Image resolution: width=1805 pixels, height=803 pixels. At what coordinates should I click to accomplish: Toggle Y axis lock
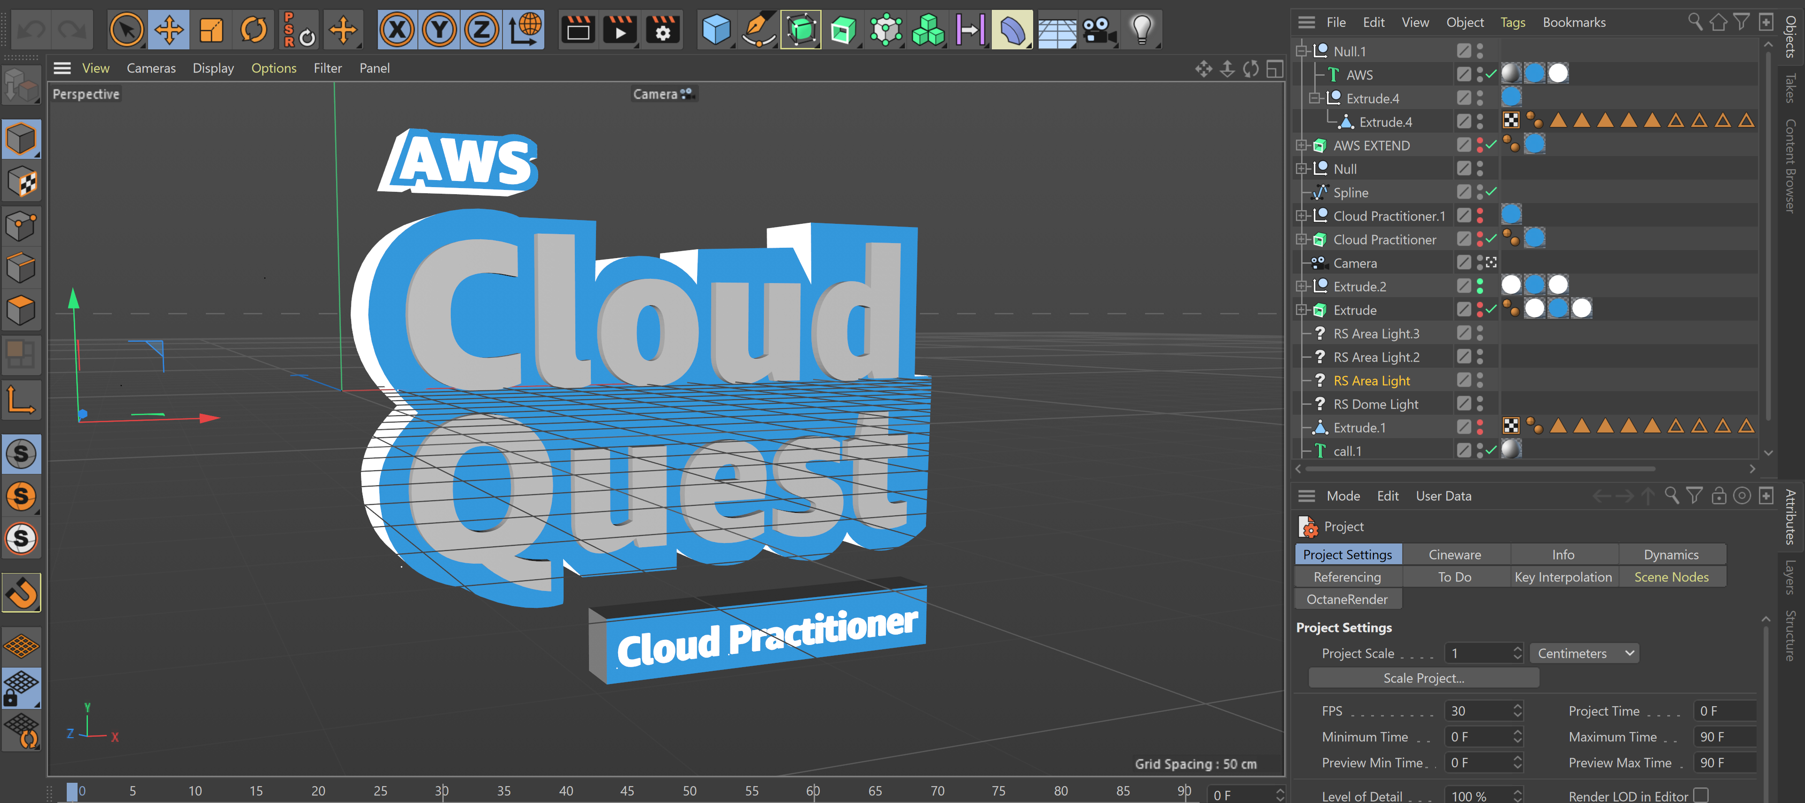coord(439,30)
